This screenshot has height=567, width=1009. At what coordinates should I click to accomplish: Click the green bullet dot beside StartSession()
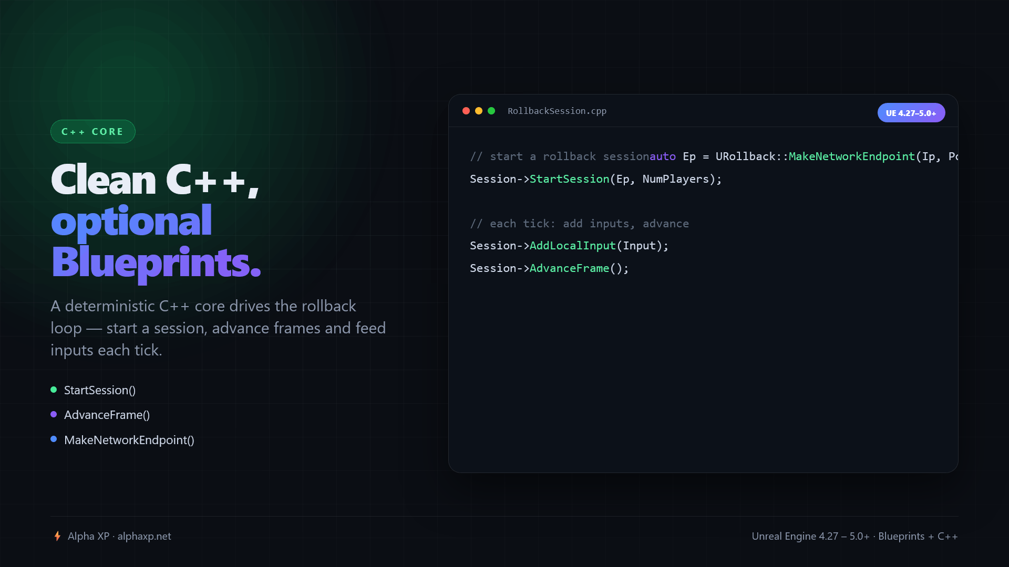[54, 390]
